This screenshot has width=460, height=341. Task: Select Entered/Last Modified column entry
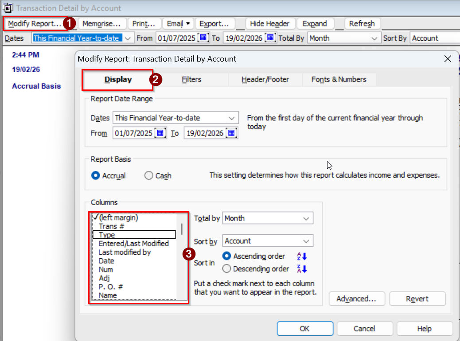pos(134,244)
